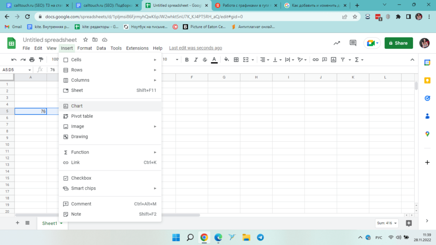Insert a Checkbox from the menu
Viewport: 436px width, 245px height.
point(81,178)
